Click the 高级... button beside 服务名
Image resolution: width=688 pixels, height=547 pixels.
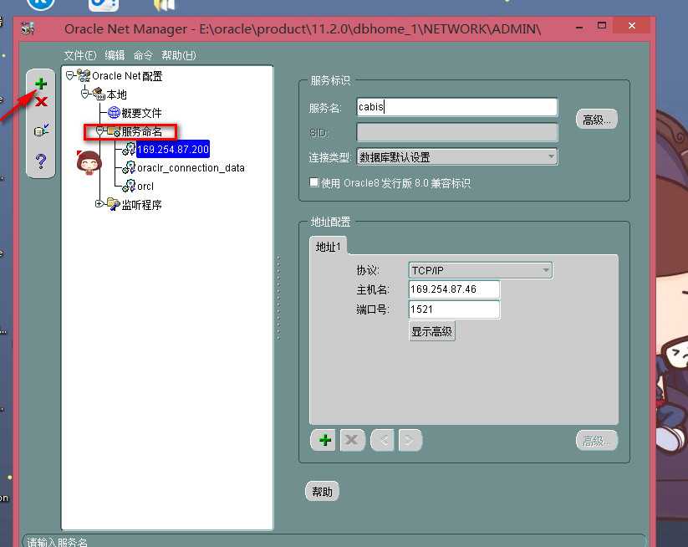tap(596, 120)
